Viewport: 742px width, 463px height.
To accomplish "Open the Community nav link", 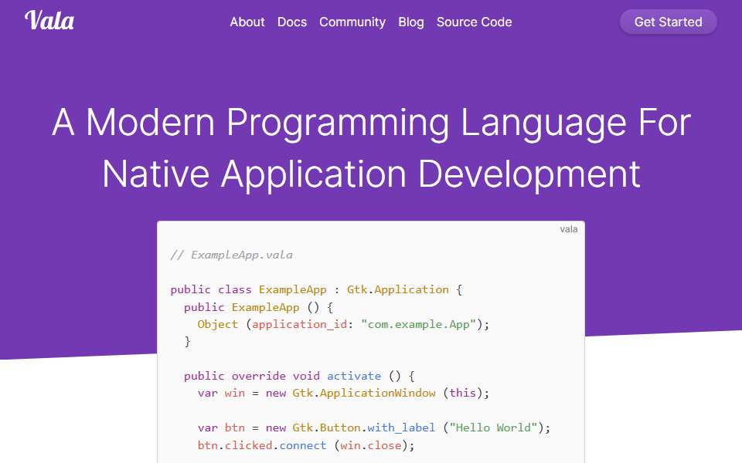I will pyautogui.click(x=352, y=22).
